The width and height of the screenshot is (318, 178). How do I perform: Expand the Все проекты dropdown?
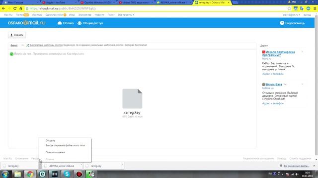[x=126, y=15]
